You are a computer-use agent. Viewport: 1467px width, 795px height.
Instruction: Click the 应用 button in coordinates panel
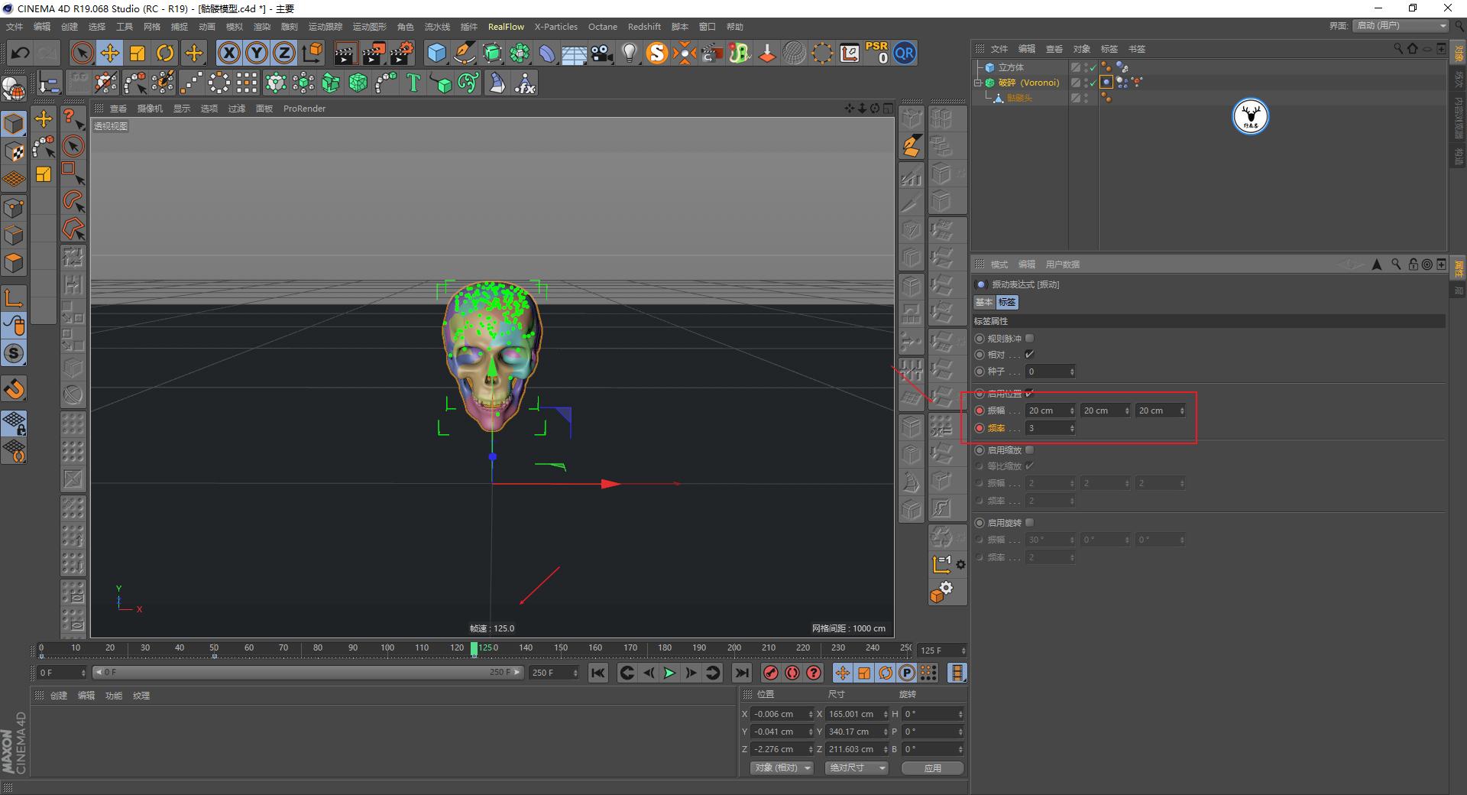pos(932,767)
